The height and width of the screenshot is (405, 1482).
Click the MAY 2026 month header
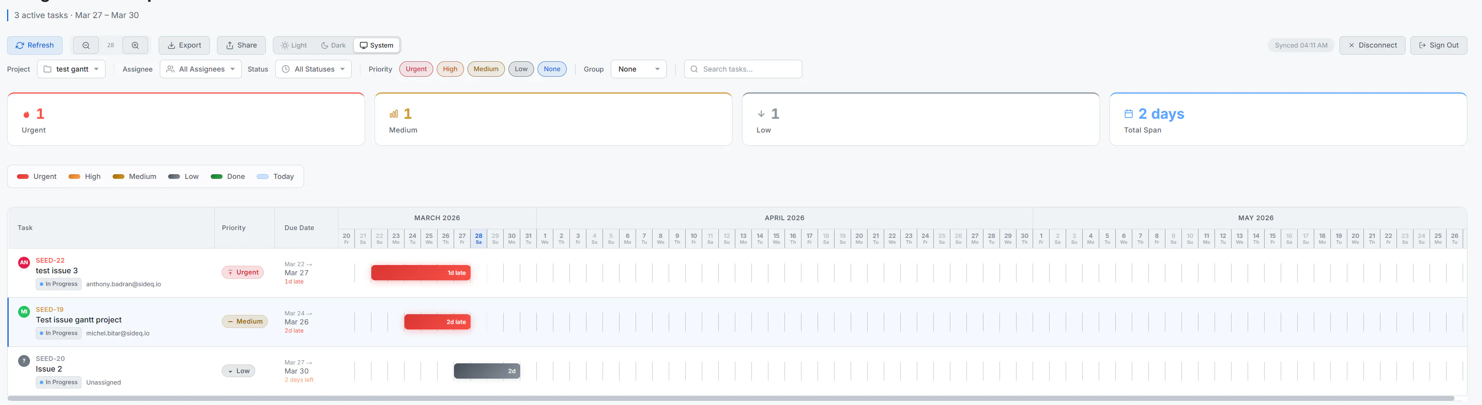(x=1255, y=218)
